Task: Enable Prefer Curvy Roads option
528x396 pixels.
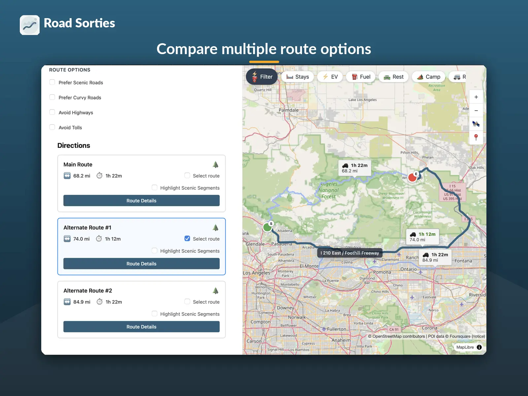Action: point(52,97)
